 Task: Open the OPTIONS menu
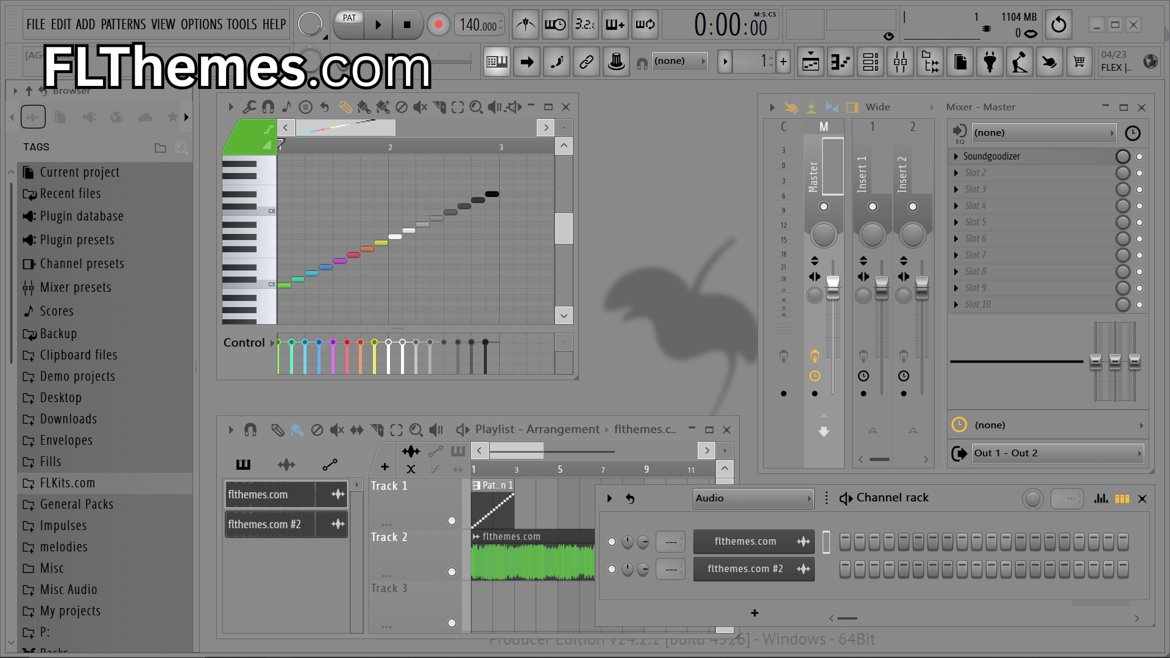pyautogui.click(x=202, y=24)
